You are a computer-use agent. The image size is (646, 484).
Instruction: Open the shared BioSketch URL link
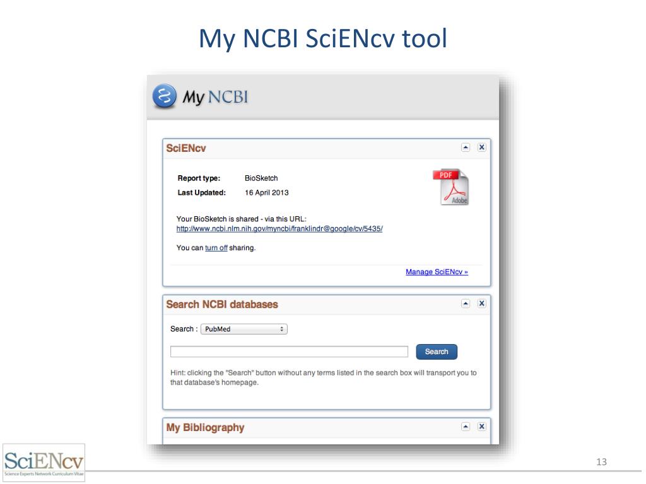(279, 229)
